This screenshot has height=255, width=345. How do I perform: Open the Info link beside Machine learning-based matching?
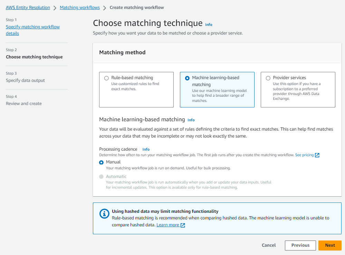pyautogui.click(x=191, y=120)
